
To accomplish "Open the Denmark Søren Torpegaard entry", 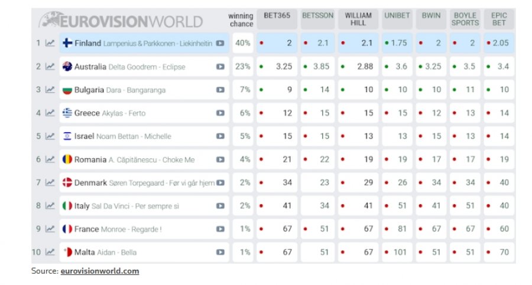I will click(x=144, y=182).
